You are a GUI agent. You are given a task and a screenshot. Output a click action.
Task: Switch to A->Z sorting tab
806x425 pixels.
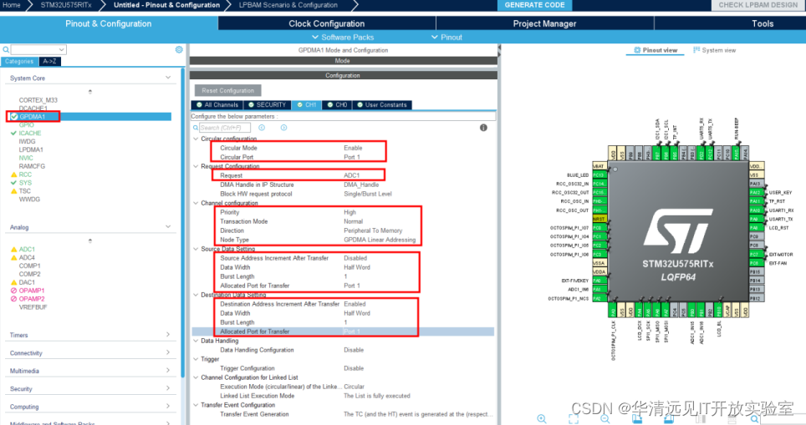(50, 61)
